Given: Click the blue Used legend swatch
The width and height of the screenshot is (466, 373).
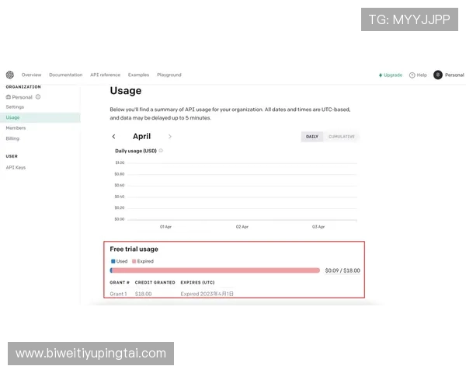Looking at the screenshot, I should click(x=113, y=261).
